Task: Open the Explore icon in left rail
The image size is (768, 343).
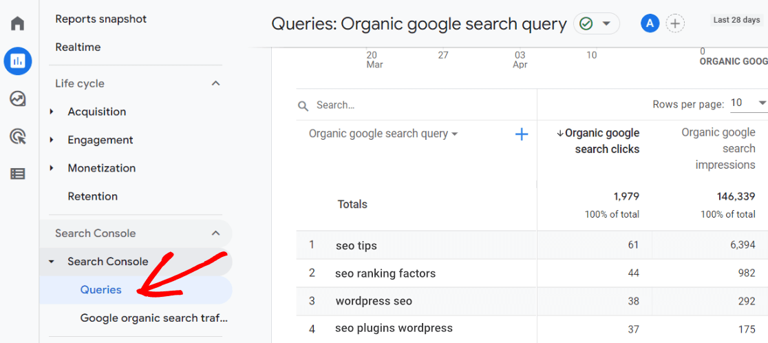Action: [18, 98]
